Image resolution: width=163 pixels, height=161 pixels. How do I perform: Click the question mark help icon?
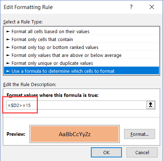131,7
